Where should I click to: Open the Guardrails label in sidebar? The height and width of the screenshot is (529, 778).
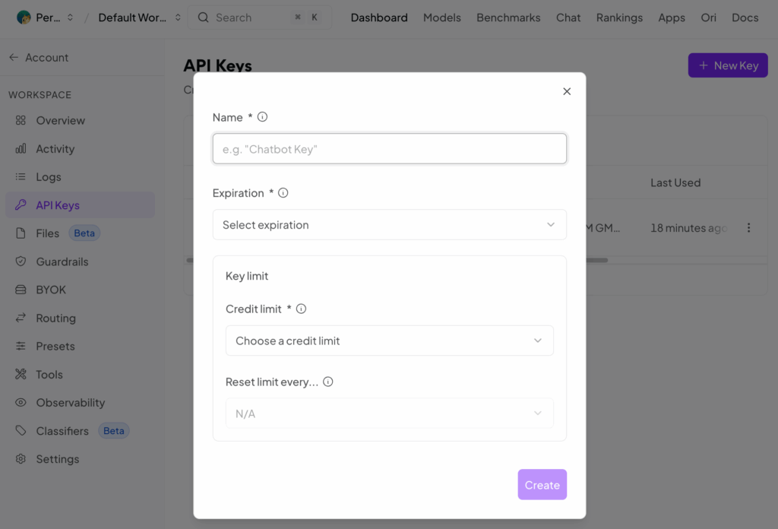click(62, 261)
